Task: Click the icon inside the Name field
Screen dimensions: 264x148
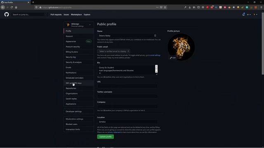Action: pos(155,36)
